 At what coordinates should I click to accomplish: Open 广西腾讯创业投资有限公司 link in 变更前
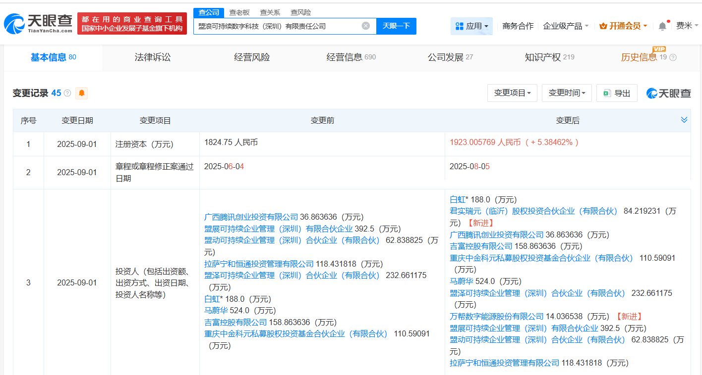[251, 217]
